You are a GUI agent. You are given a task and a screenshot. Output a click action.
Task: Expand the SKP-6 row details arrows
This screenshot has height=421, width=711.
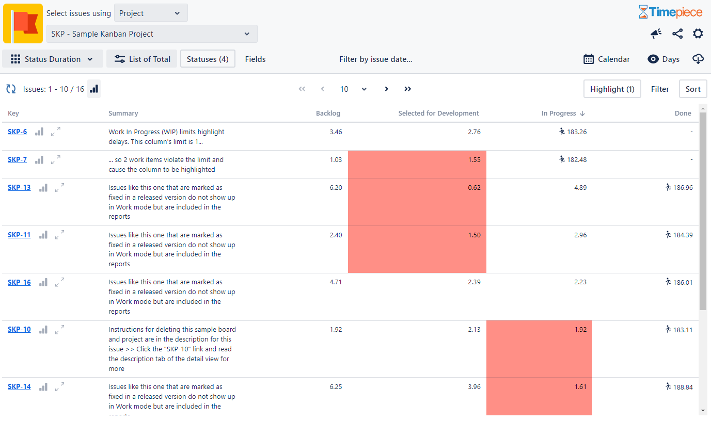click(56, 132)
